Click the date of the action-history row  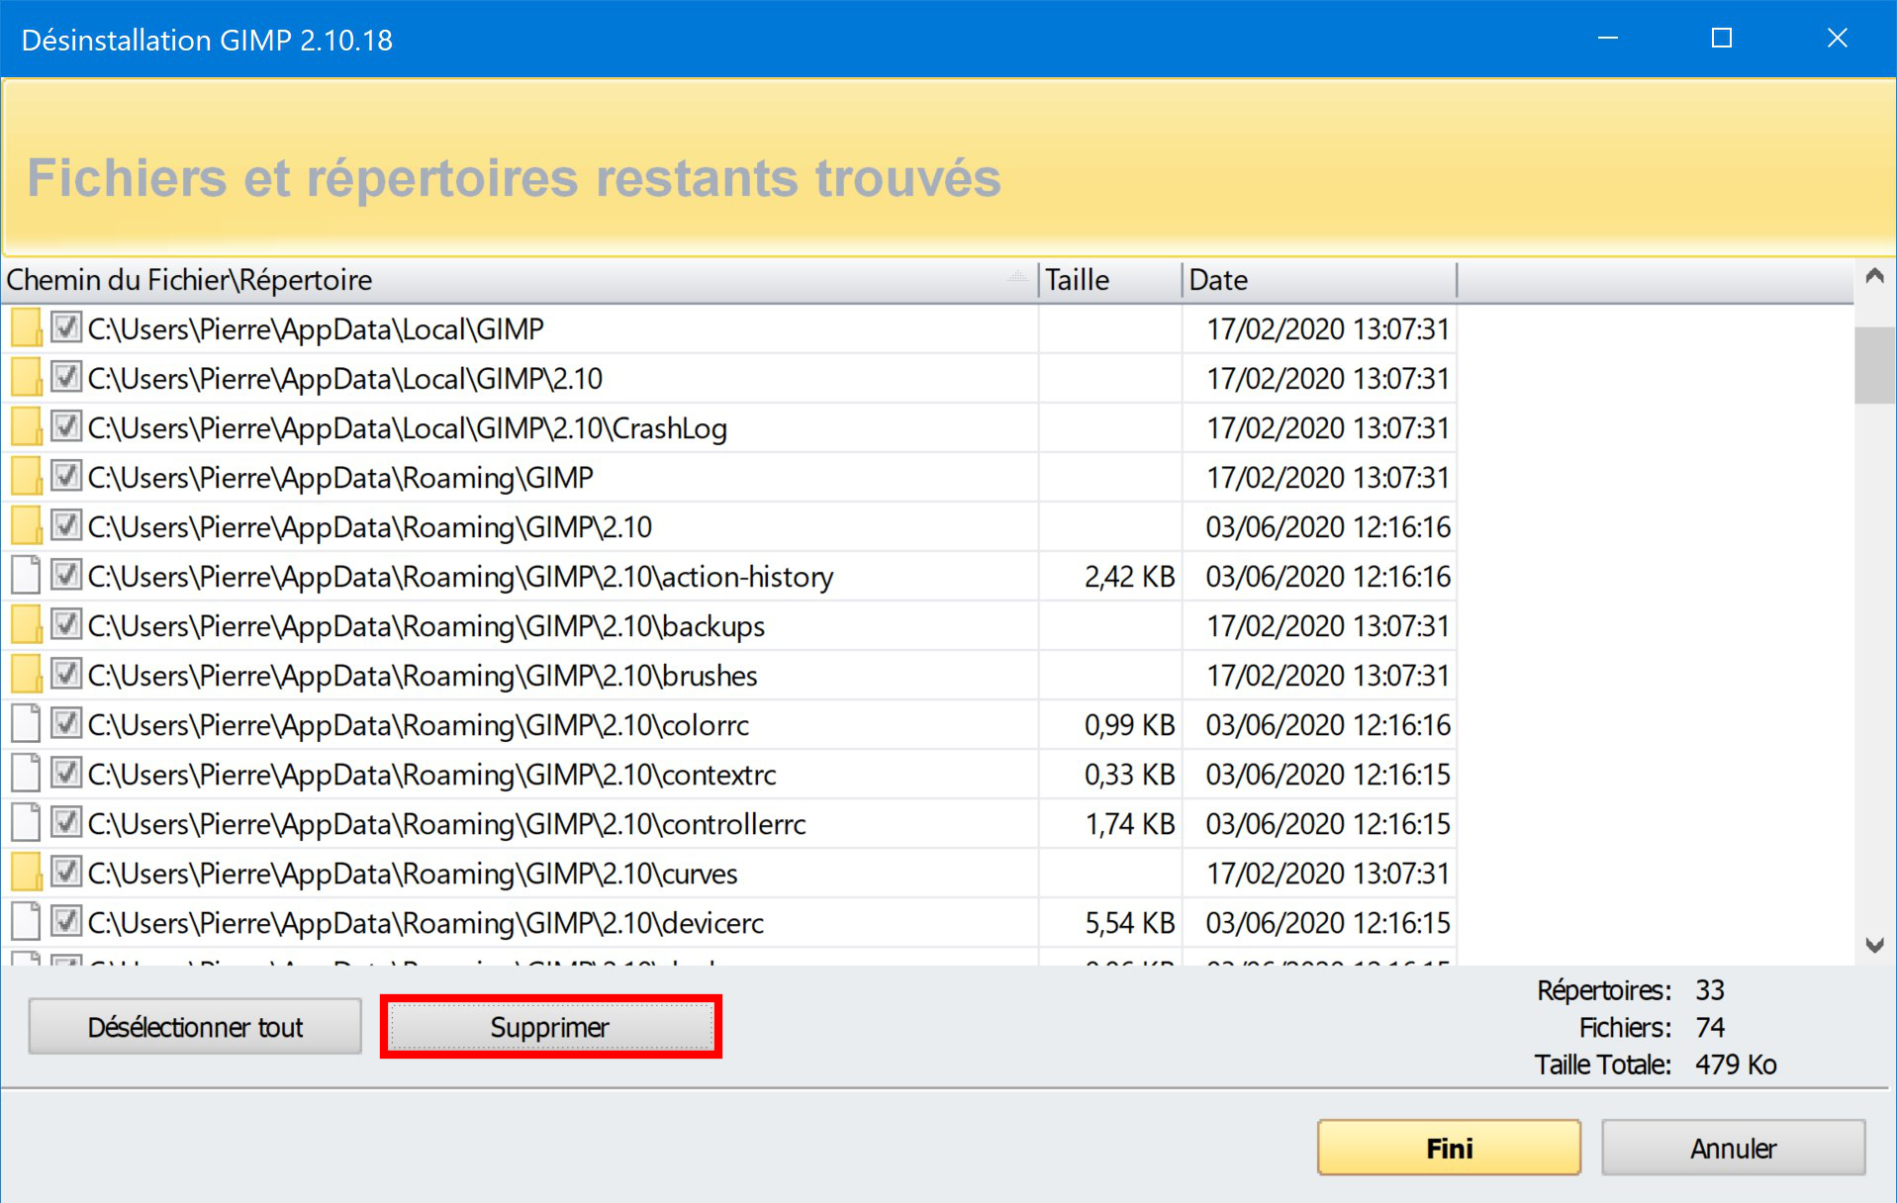coord(1328,577)
